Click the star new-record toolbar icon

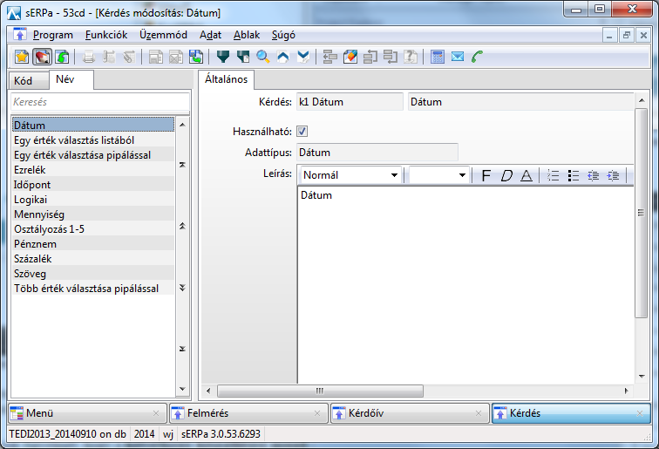point(22,57)
